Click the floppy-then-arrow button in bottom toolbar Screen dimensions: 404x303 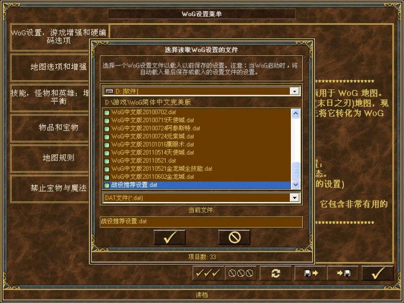311,273
